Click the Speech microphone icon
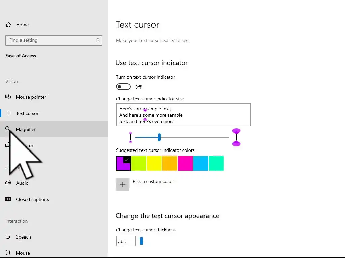Screen dimensions: 345x258 click(8, 237)
